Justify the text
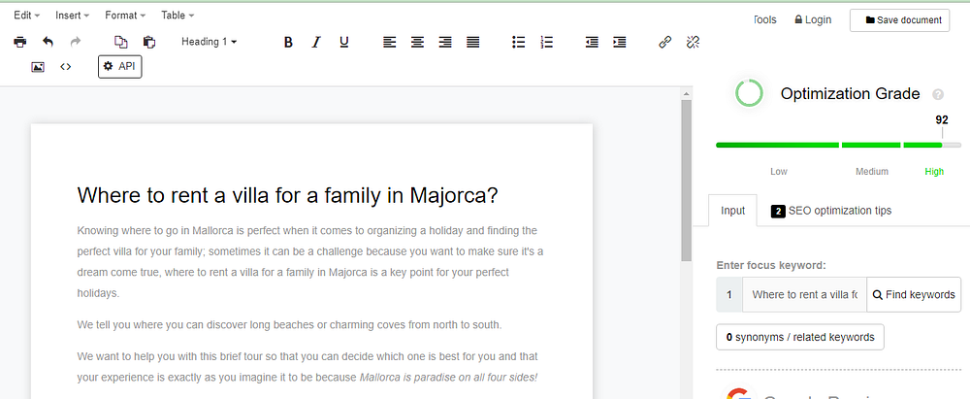The image size is (970, 399). tap(473, 42)
